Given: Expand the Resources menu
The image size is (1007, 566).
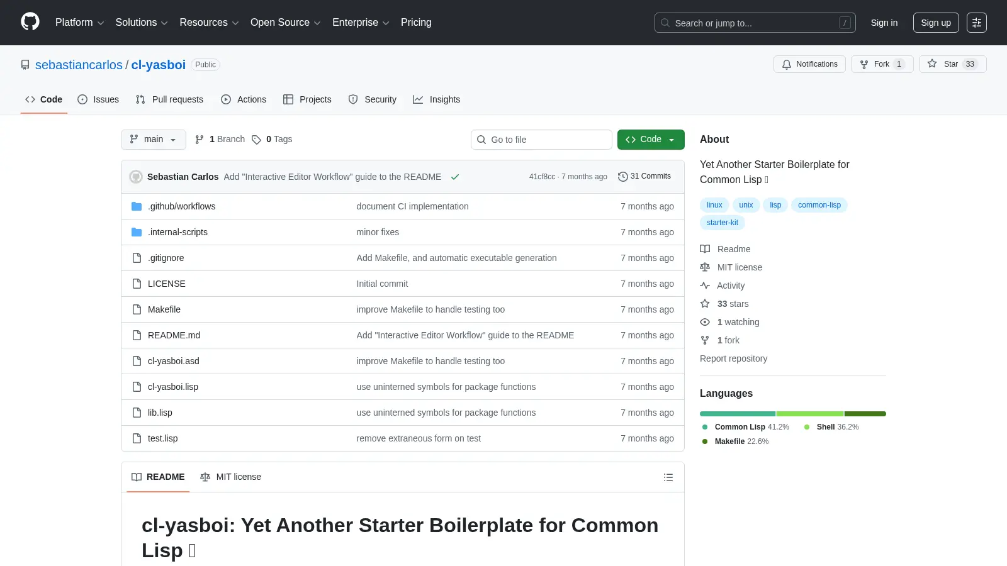Looking at the screenshot, I should [209, 23].
